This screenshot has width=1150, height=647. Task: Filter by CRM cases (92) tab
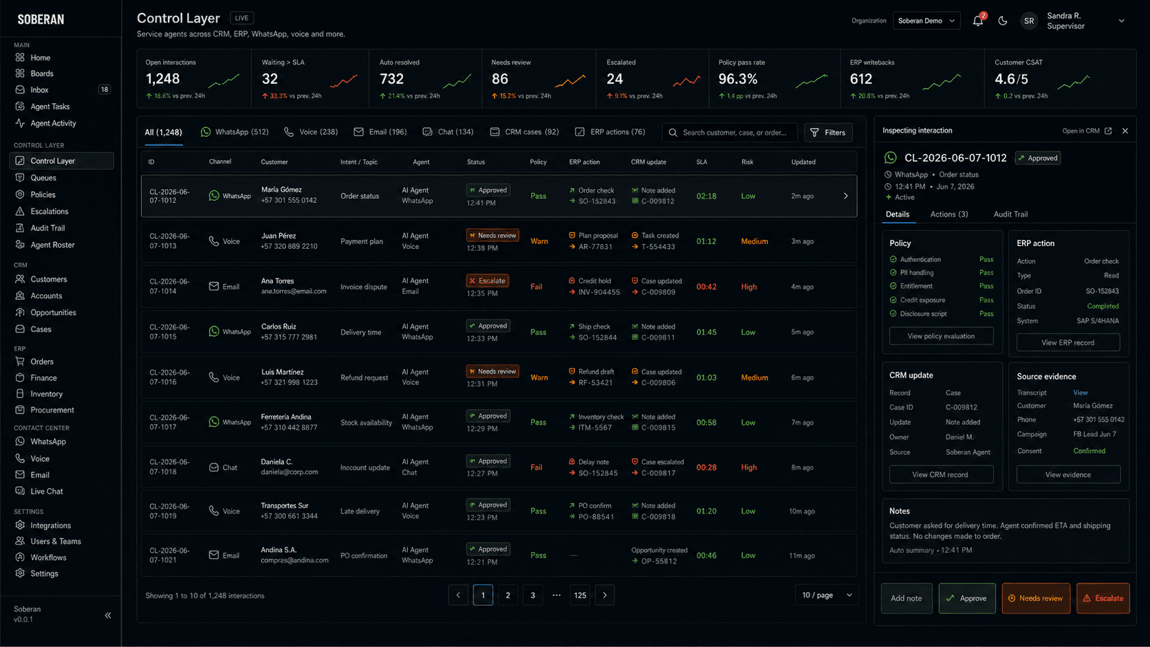click(524, 132)
